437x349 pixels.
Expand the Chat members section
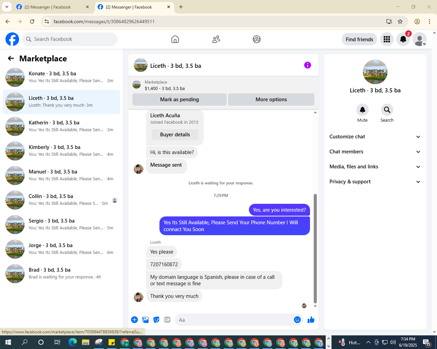point(375,152)
